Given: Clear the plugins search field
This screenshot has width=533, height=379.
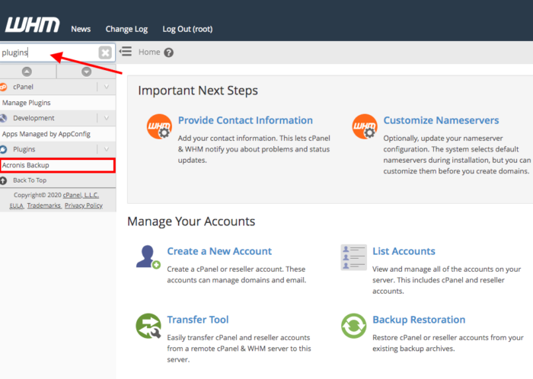Looking at the screenshot, I should pyautogui.click(x=105, y=53).
